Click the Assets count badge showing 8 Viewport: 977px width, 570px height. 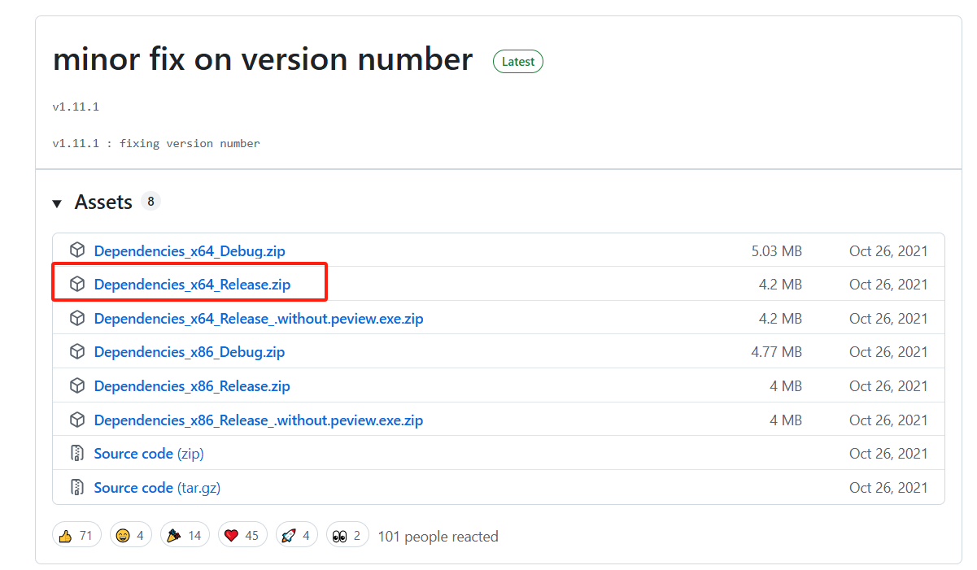click(x=150, y=200)
